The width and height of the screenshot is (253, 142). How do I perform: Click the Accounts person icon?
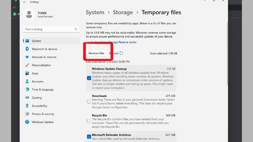click(27, 81)
